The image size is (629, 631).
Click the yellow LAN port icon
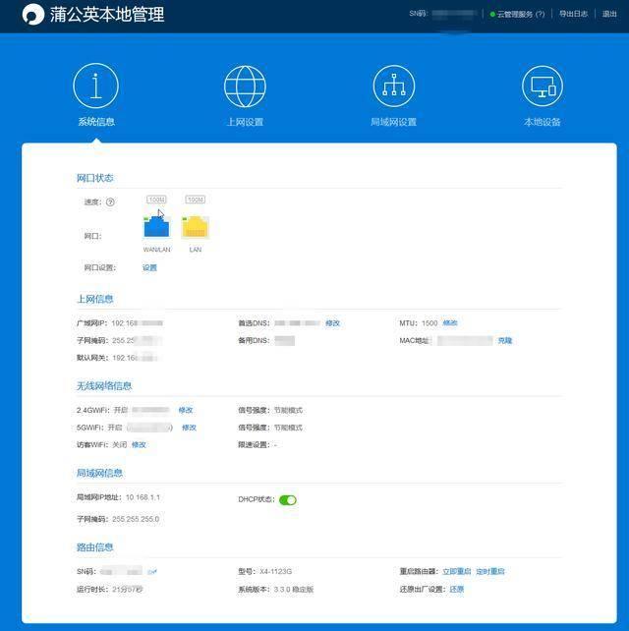click(195, 228)
